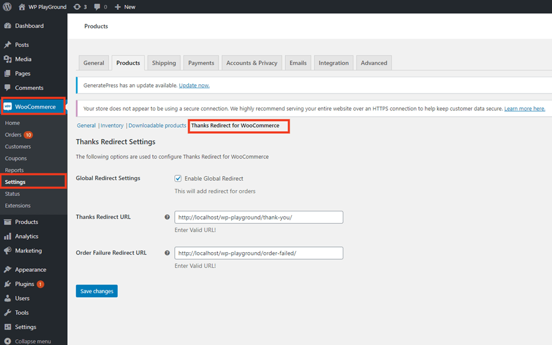Click the Plugins badge showing 1
This screenshot has height=345, width=552.
point(41,284)
